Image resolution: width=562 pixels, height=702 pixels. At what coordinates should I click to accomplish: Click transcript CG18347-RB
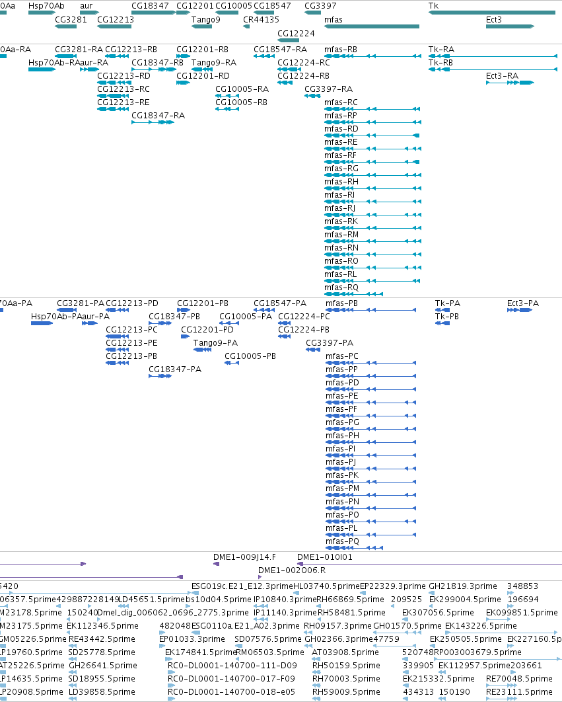coord(157,63)
